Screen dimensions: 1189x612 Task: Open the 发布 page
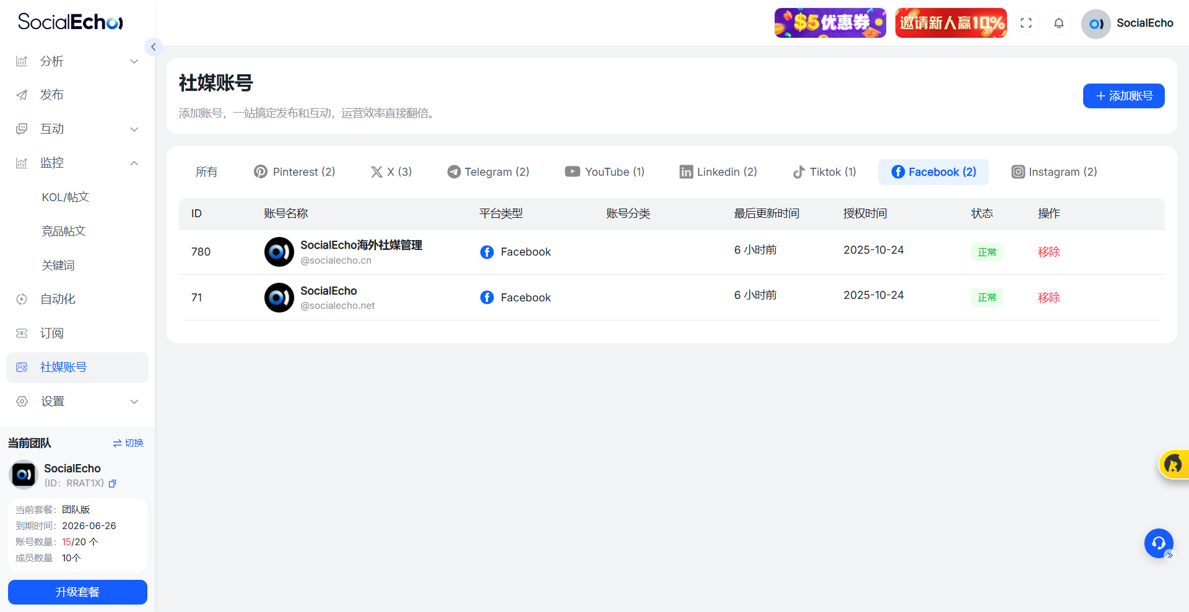(x=77, y=95)
